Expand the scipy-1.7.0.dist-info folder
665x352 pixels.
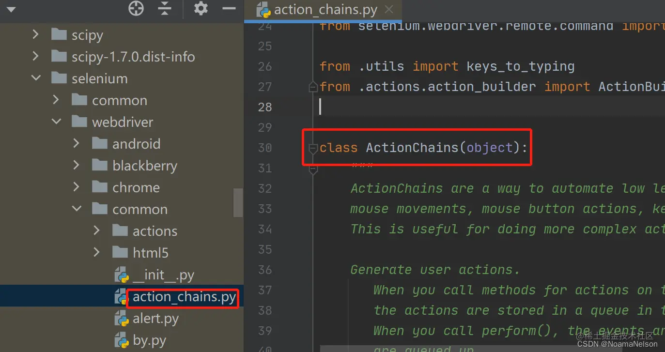click(x=35, y=56)
